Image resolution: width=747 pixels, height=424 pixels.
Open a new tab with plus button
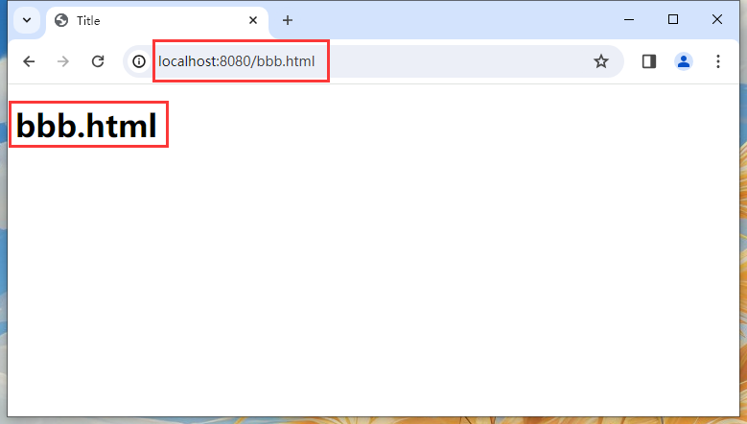288,20
